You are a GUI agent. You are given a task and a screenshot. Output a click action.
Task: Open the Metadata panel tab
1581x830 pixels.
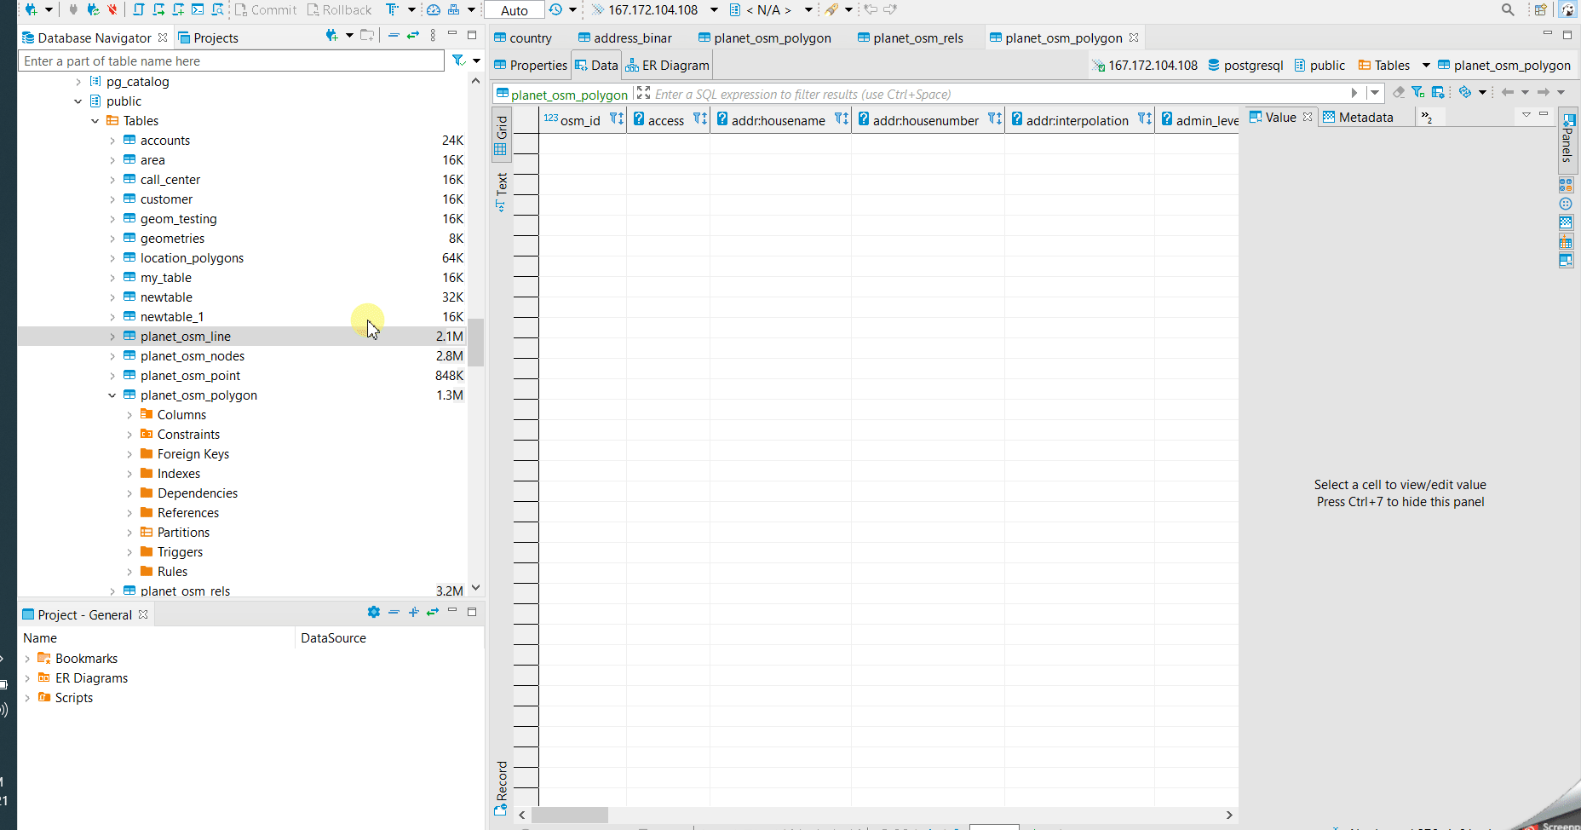click(1358, 117)
